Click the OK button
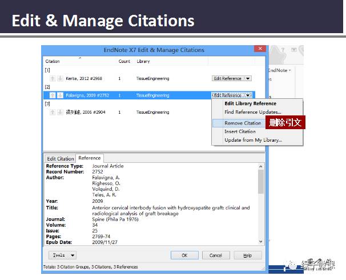This screenshot has height=280, width=346. (x=184, y=255)
